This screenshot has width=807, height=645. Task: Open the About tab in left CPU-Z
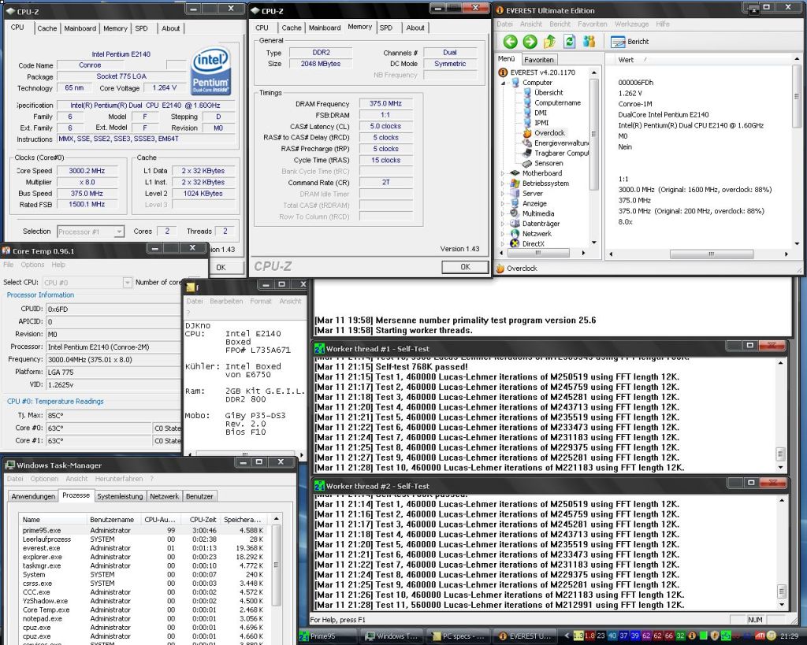pyautogui.click(x=170, y=28)
